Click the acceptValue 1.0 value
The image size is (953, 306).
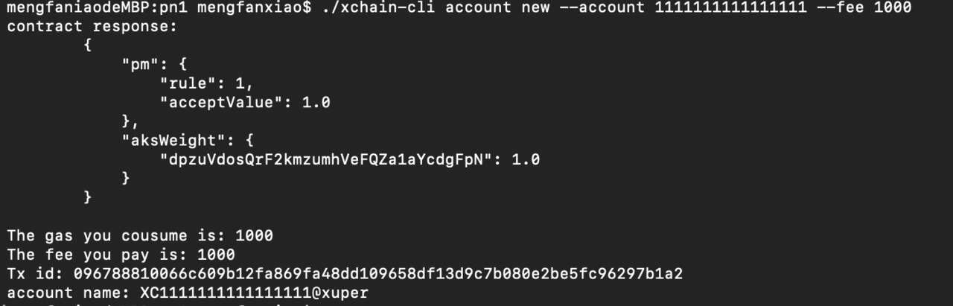[x=316, y=103]
